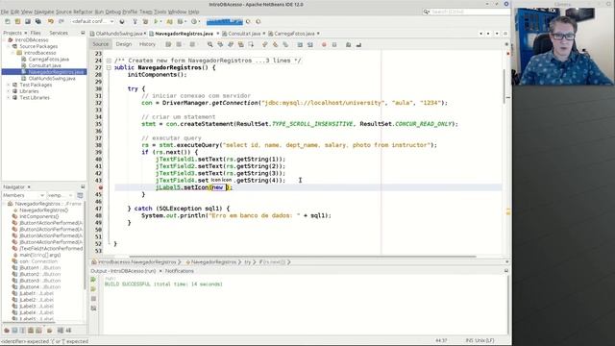This screenshot has width=615, height=346.
Task: Close the NavegadorRegistros.java tab
Action: 218,34
